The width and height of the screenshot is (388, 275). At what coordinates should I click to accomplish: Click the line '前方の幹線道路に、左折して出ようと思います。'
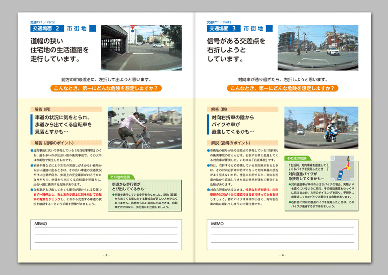point(106,80)
